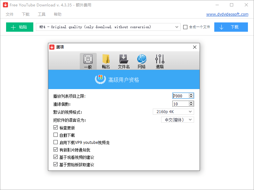Viewport: 254px width, 190px height.
Task: Enable the 自動下載 checkbox
Action: click(x=56, y=135)
